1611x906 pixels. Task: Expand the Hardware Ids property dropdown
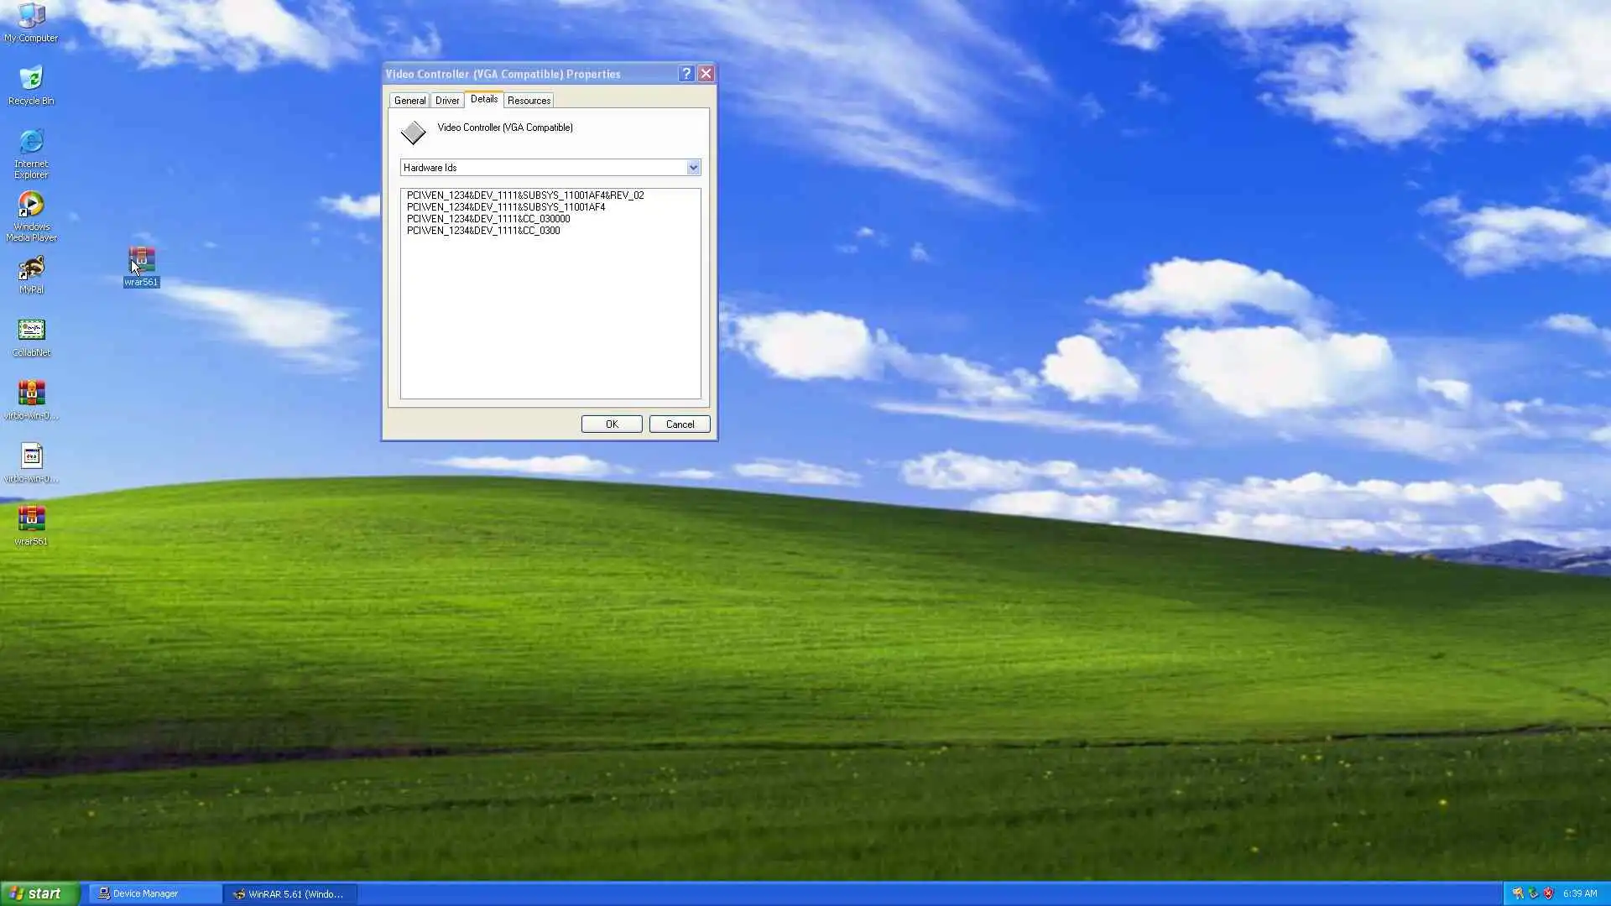point(693,168)
